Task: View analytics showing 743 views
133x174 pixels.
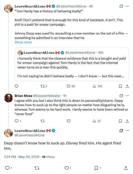Action: [98, 86]
